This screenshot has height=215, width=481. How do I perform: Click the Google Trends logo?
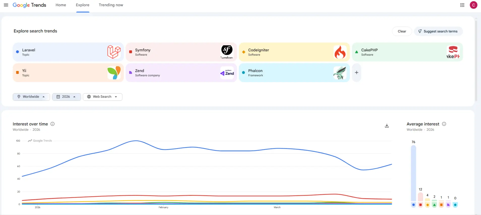tap(29, 5)
